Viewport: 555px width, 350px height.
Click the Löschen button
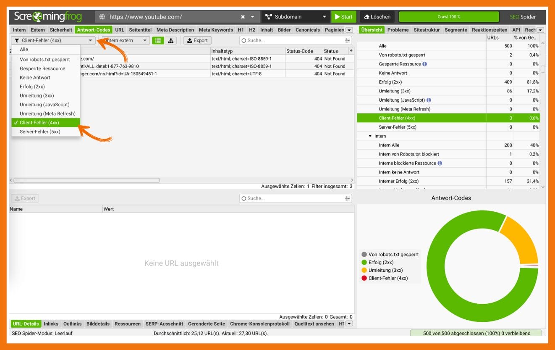[x=377, y=17]
